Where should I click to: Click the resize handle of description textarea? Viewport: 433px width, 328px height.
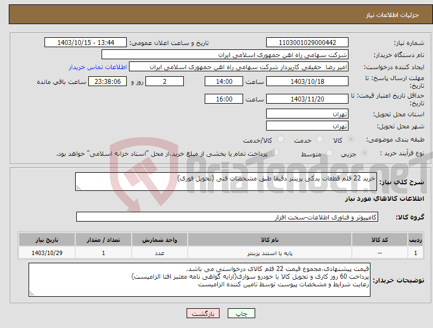78,188
